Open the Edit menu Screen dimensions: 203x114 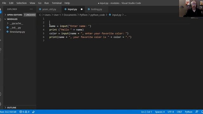pos(11,3)
